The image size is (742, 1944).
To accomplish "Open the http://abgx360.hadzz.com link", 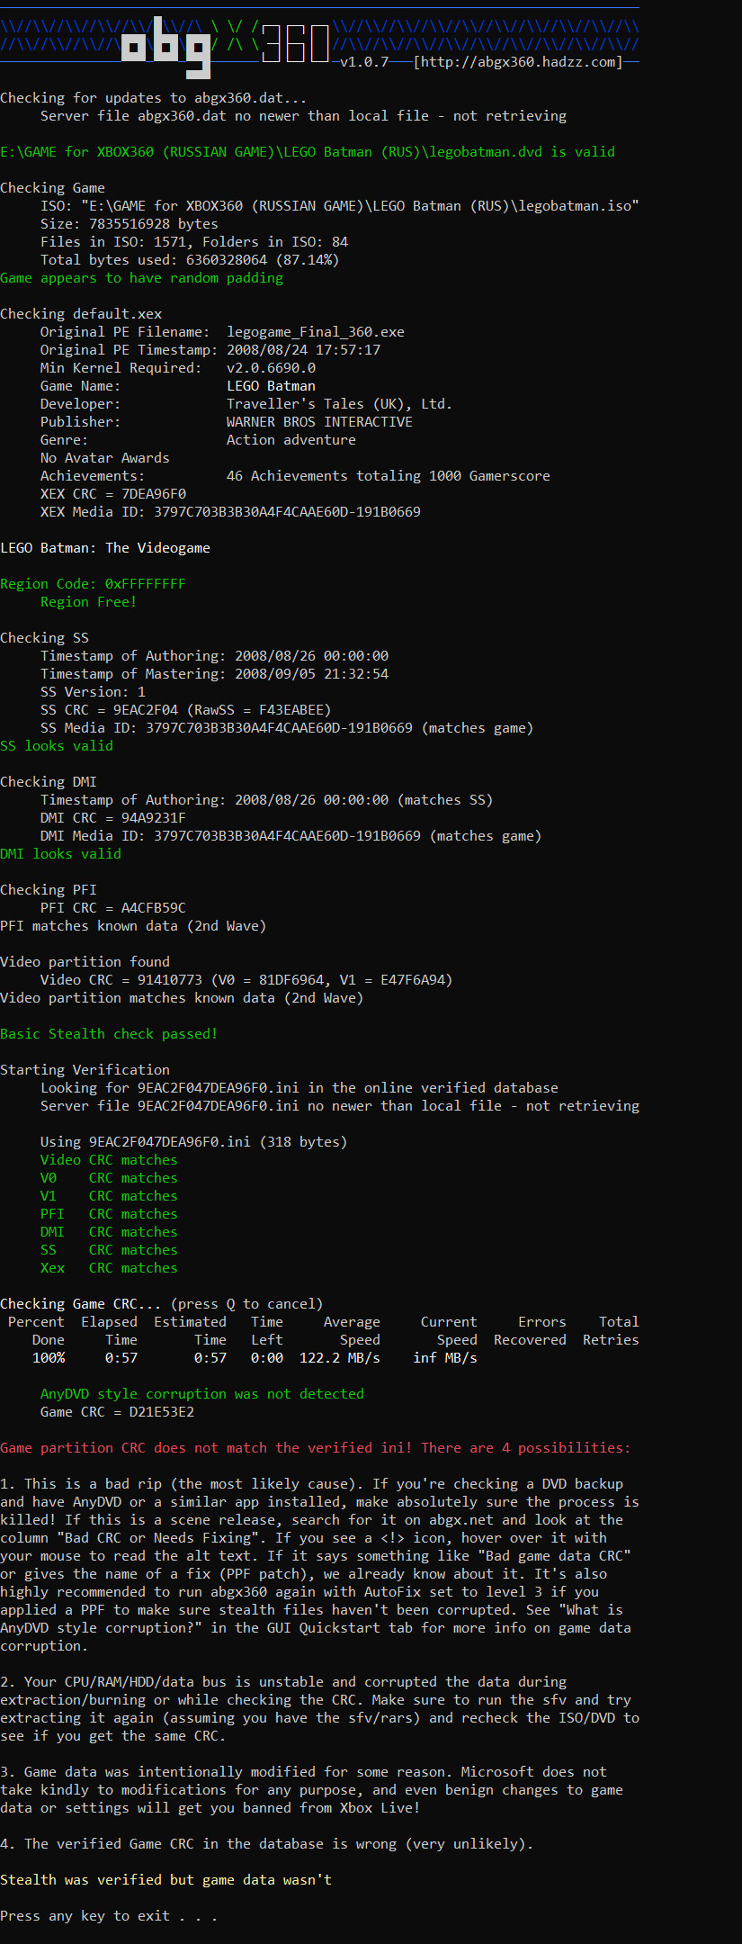I will pos(518,62).
